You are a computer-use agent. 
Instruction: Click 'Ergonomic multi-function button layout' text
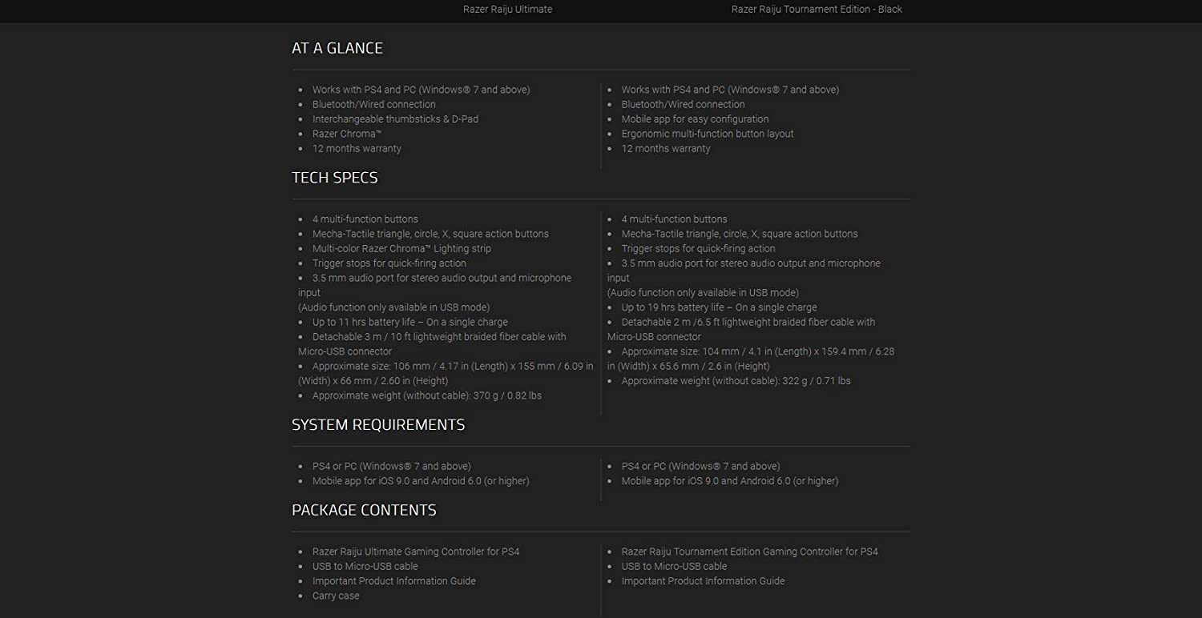(x=707, y=134)
